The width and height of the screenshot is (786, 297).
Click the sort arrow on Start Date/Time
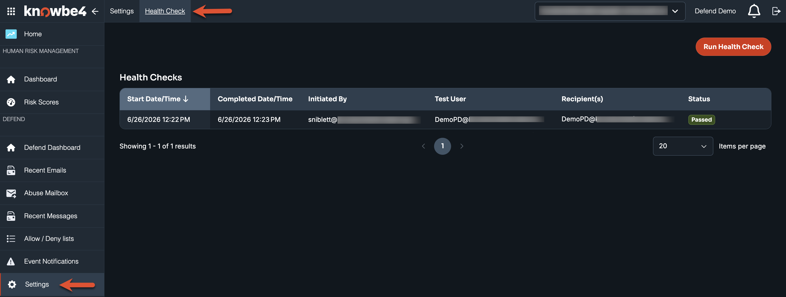186,99
